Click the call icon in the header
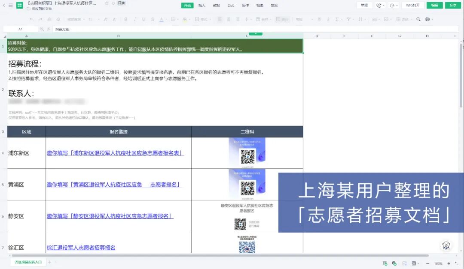The width and height of the screenshot is (464, 269). (x=380, y=5)
